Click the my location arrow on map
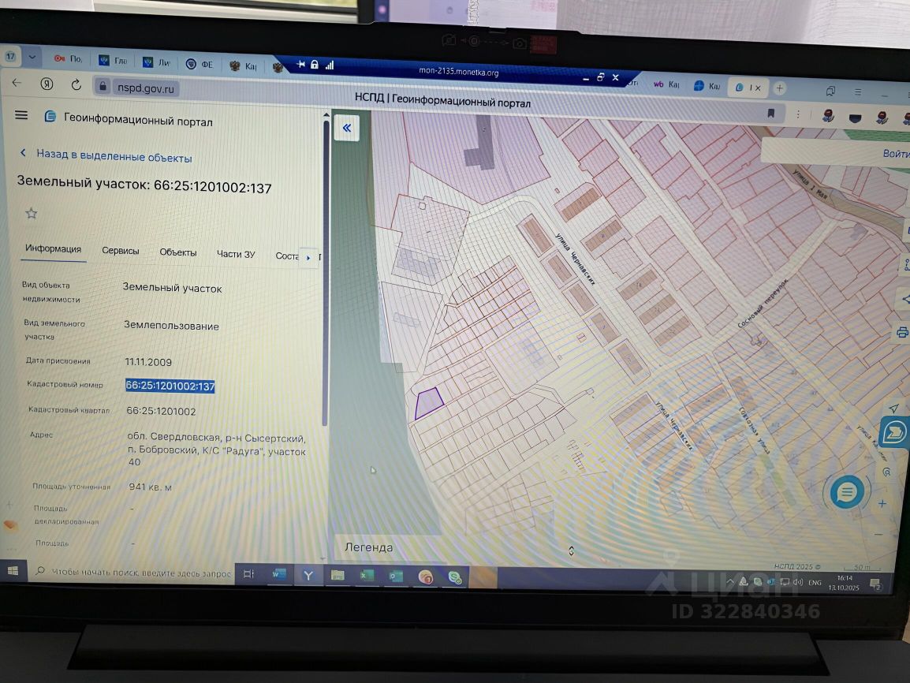910x683 pixels. coord(893,408)
